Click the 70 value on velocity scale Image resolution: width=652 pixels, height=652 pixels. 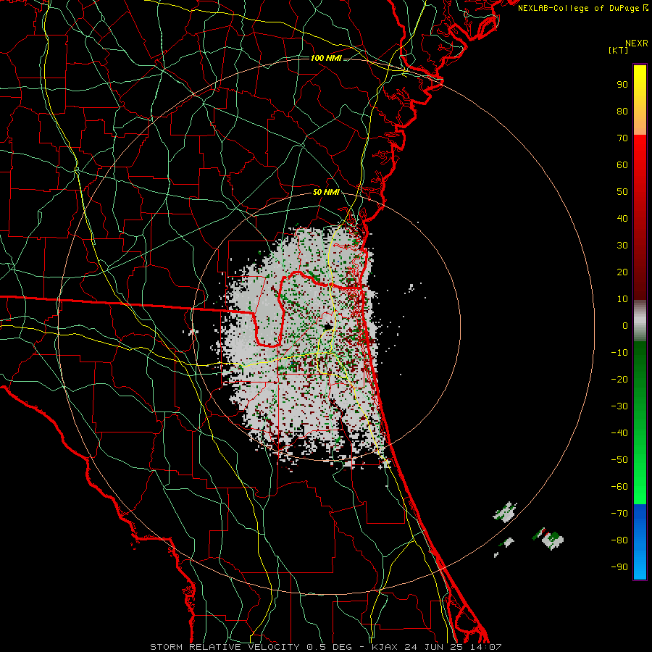tap(622, 138)
